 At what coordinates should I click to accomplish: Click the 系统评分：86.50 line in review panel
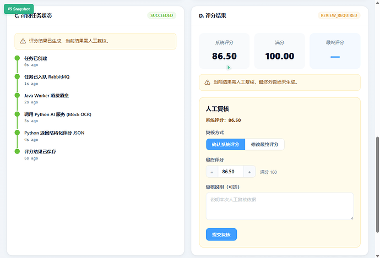click(223, 120)
